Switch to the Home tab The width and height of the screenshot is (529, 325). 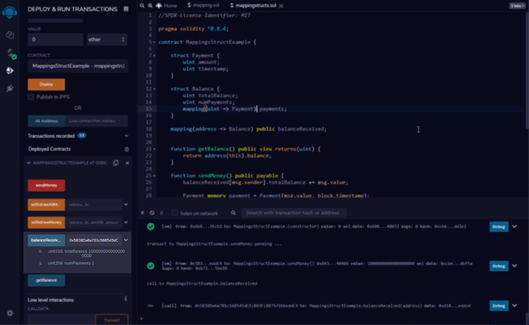tap(166, 6)
